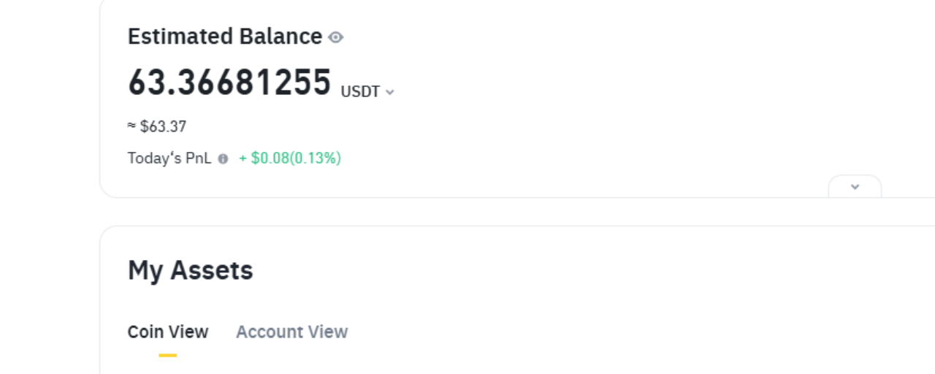Switch to the Account View tab
The image size is (935, 374).
pos(291,332)
